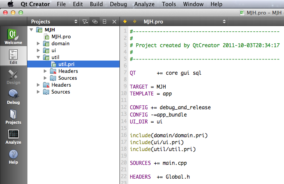284x184 pixels.
Task: Open the File menu
Action: click(61, 4)
